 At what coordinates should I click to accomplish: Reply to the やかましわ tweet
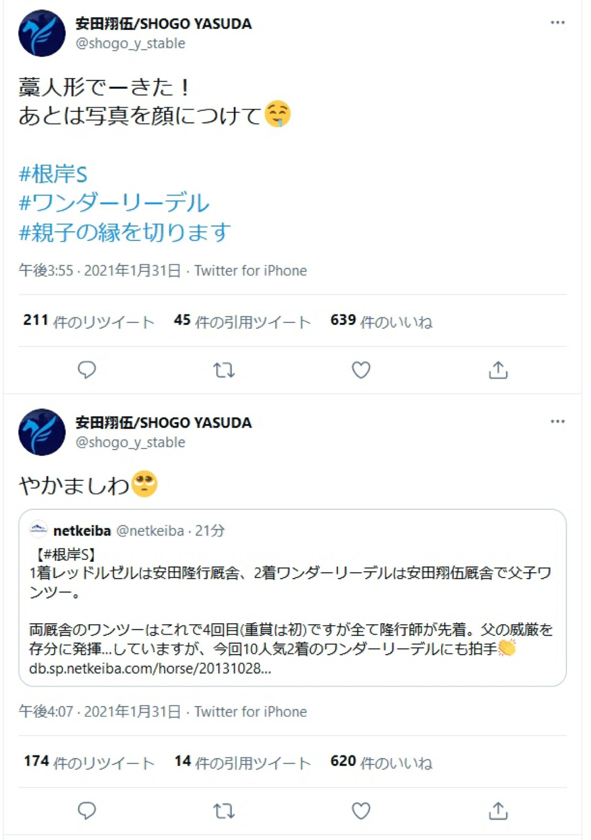click(x=87, y=811)
